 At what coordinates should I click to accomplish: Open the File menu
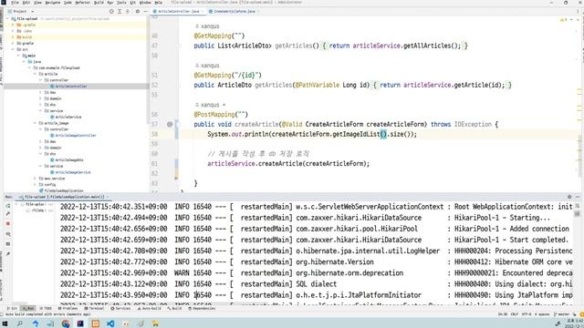[x=16, y=2]
